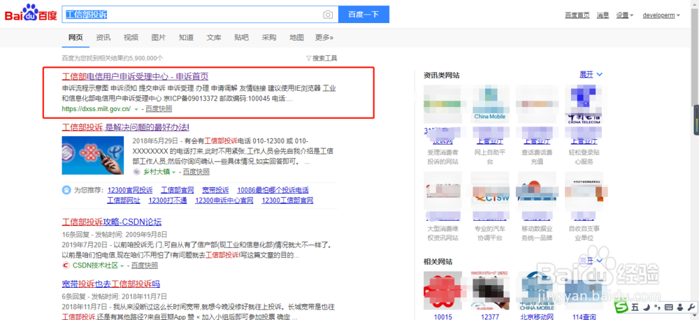Open camera image search in search box
Image resolution: width=699 pixels, height=320 pixels.
pyautogui.click(x=328, y=15)
